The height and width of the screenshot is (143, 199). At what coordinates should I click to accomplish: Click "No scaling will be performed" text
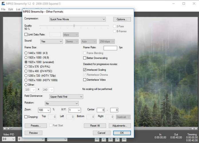point(97,89)
